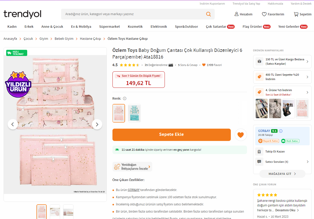The image size is (314, 219).
Task: Open Hesabım account icon
Action: pyautogui.click(x=236, y=14)
